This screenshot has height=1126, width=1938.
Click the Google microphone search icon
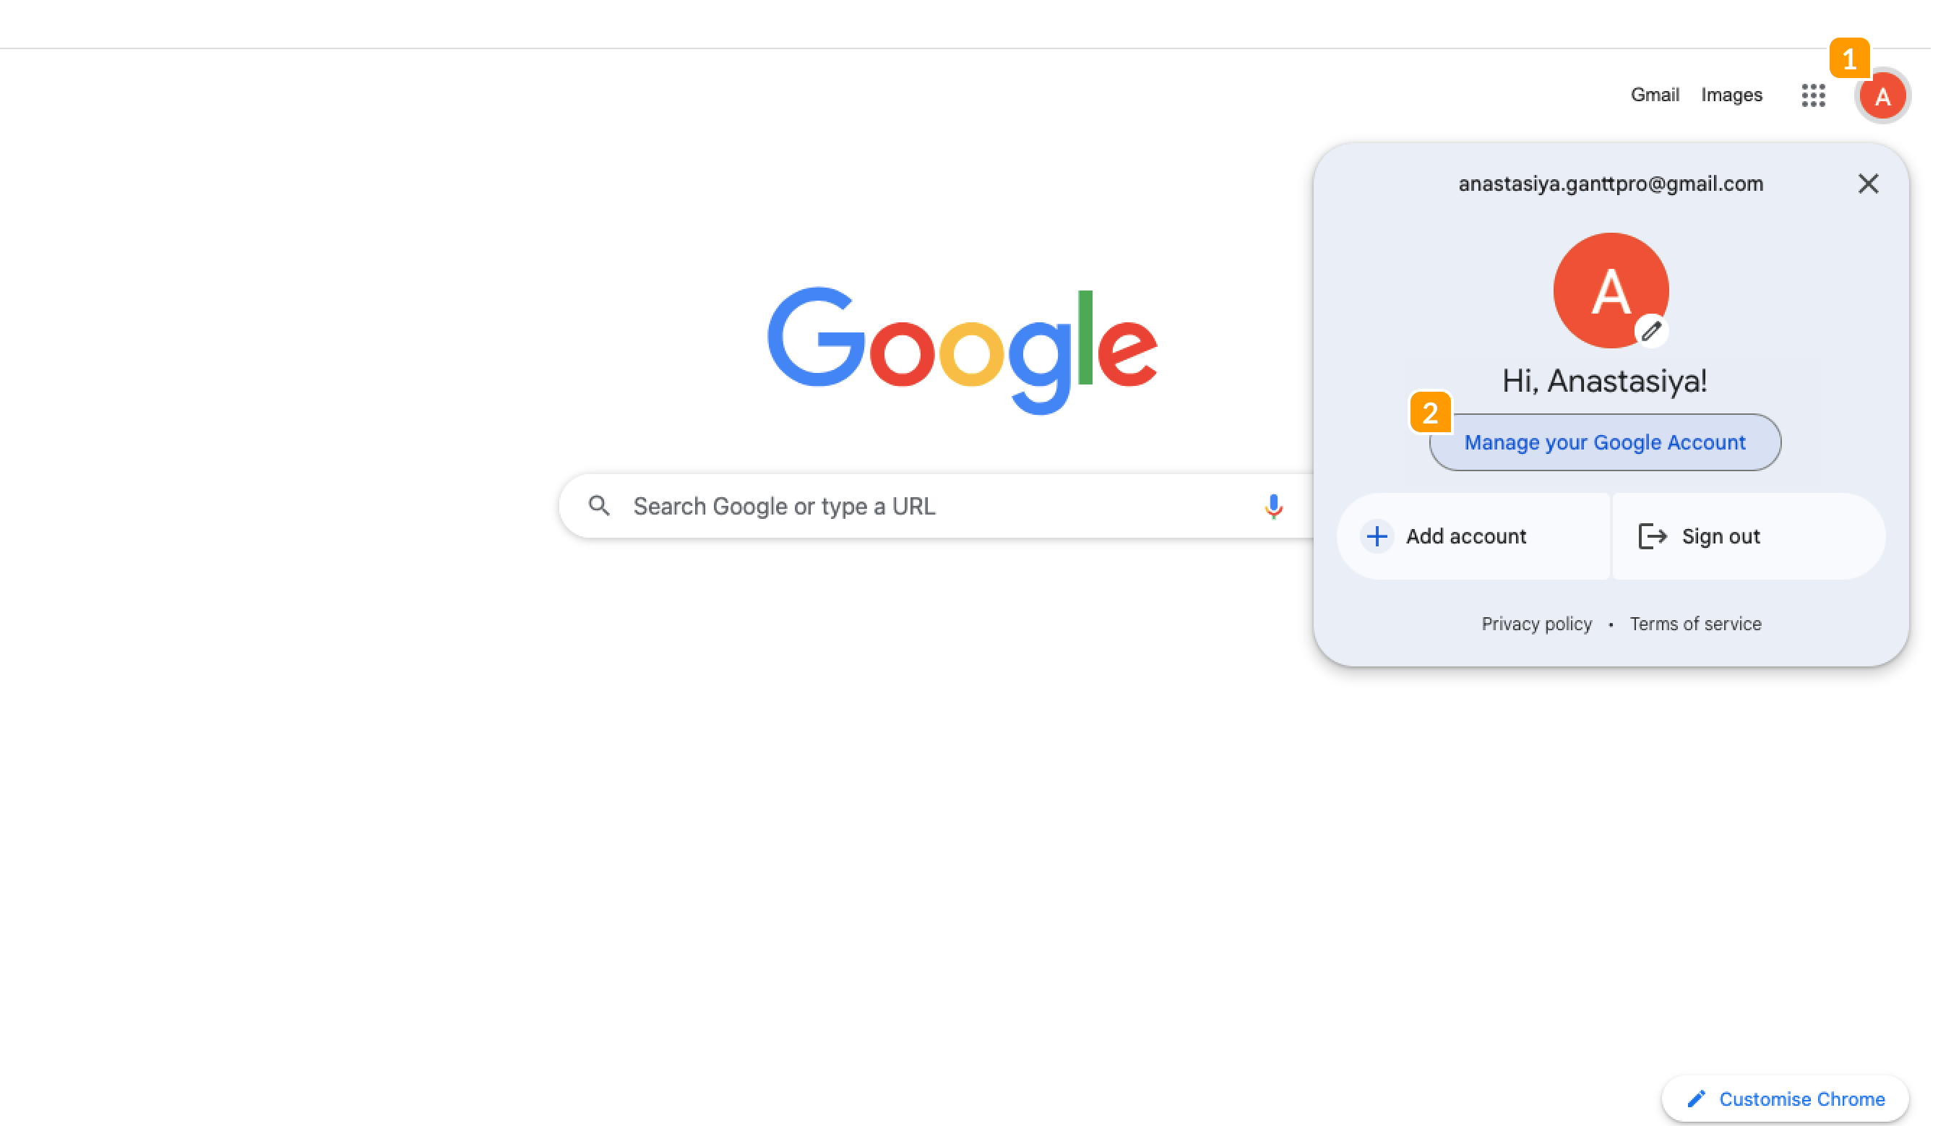click(1273, 507)
